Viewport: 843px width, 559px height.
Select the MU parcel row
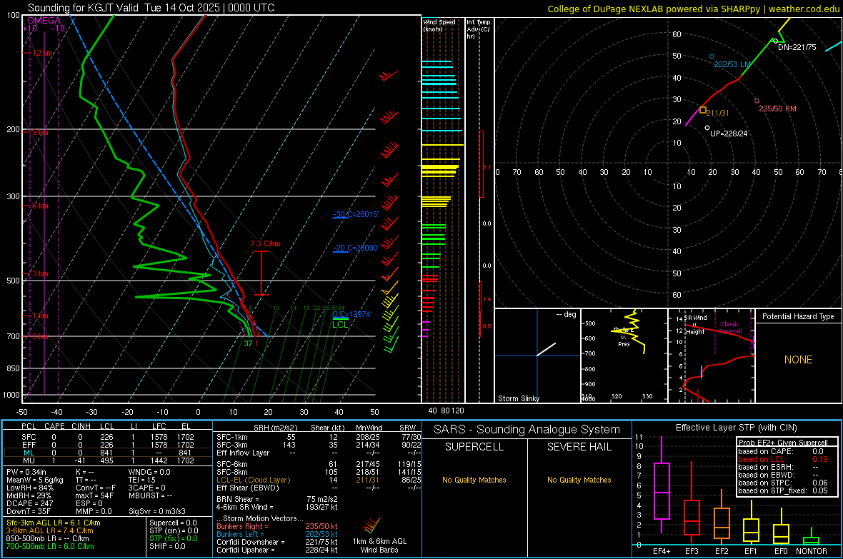[x=108, y=460]
